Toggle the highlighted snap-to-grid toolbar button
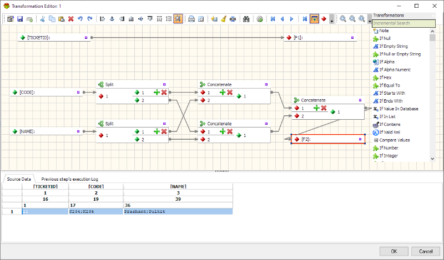The width and height of the screenshot is (444, 260). click(x=178, y=19)
